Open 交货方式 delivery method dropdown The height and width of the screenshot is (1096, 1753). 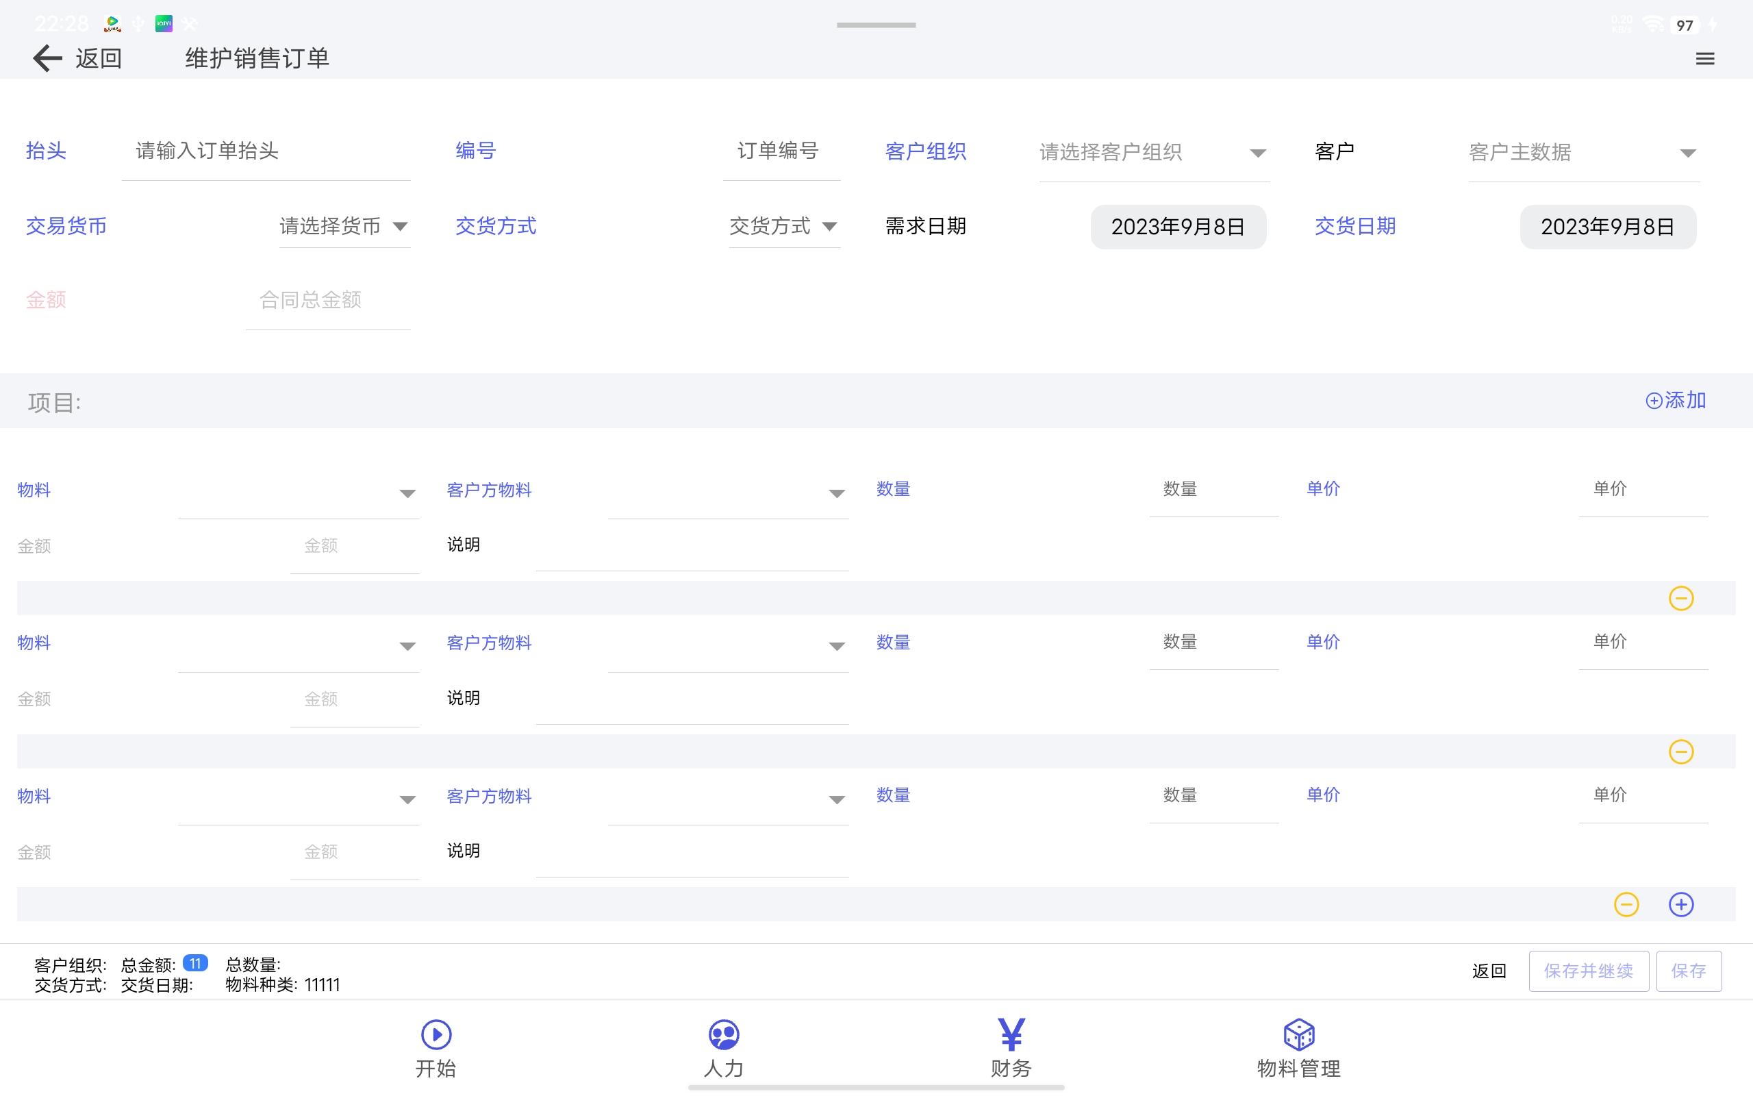click(784, 226)
